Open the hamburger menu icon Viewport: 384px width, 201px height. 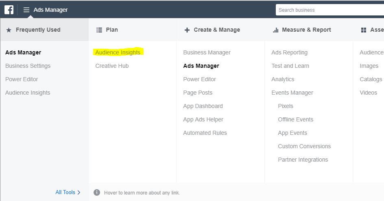pyautogui.click(x=26, y=10)
